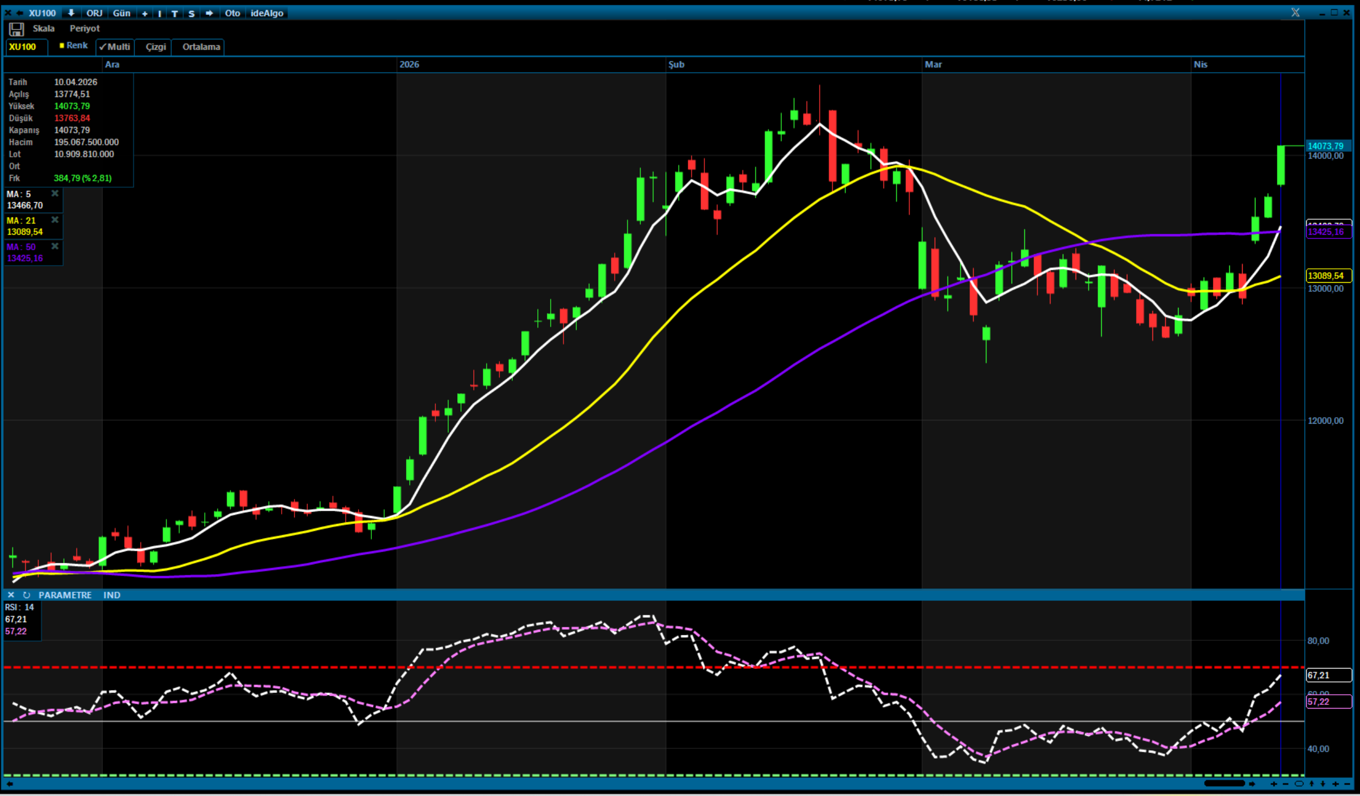Toggle the Multi checkmark option
Image resolution: width=1360 pixels, height=796 pixels.
(115, 47)
